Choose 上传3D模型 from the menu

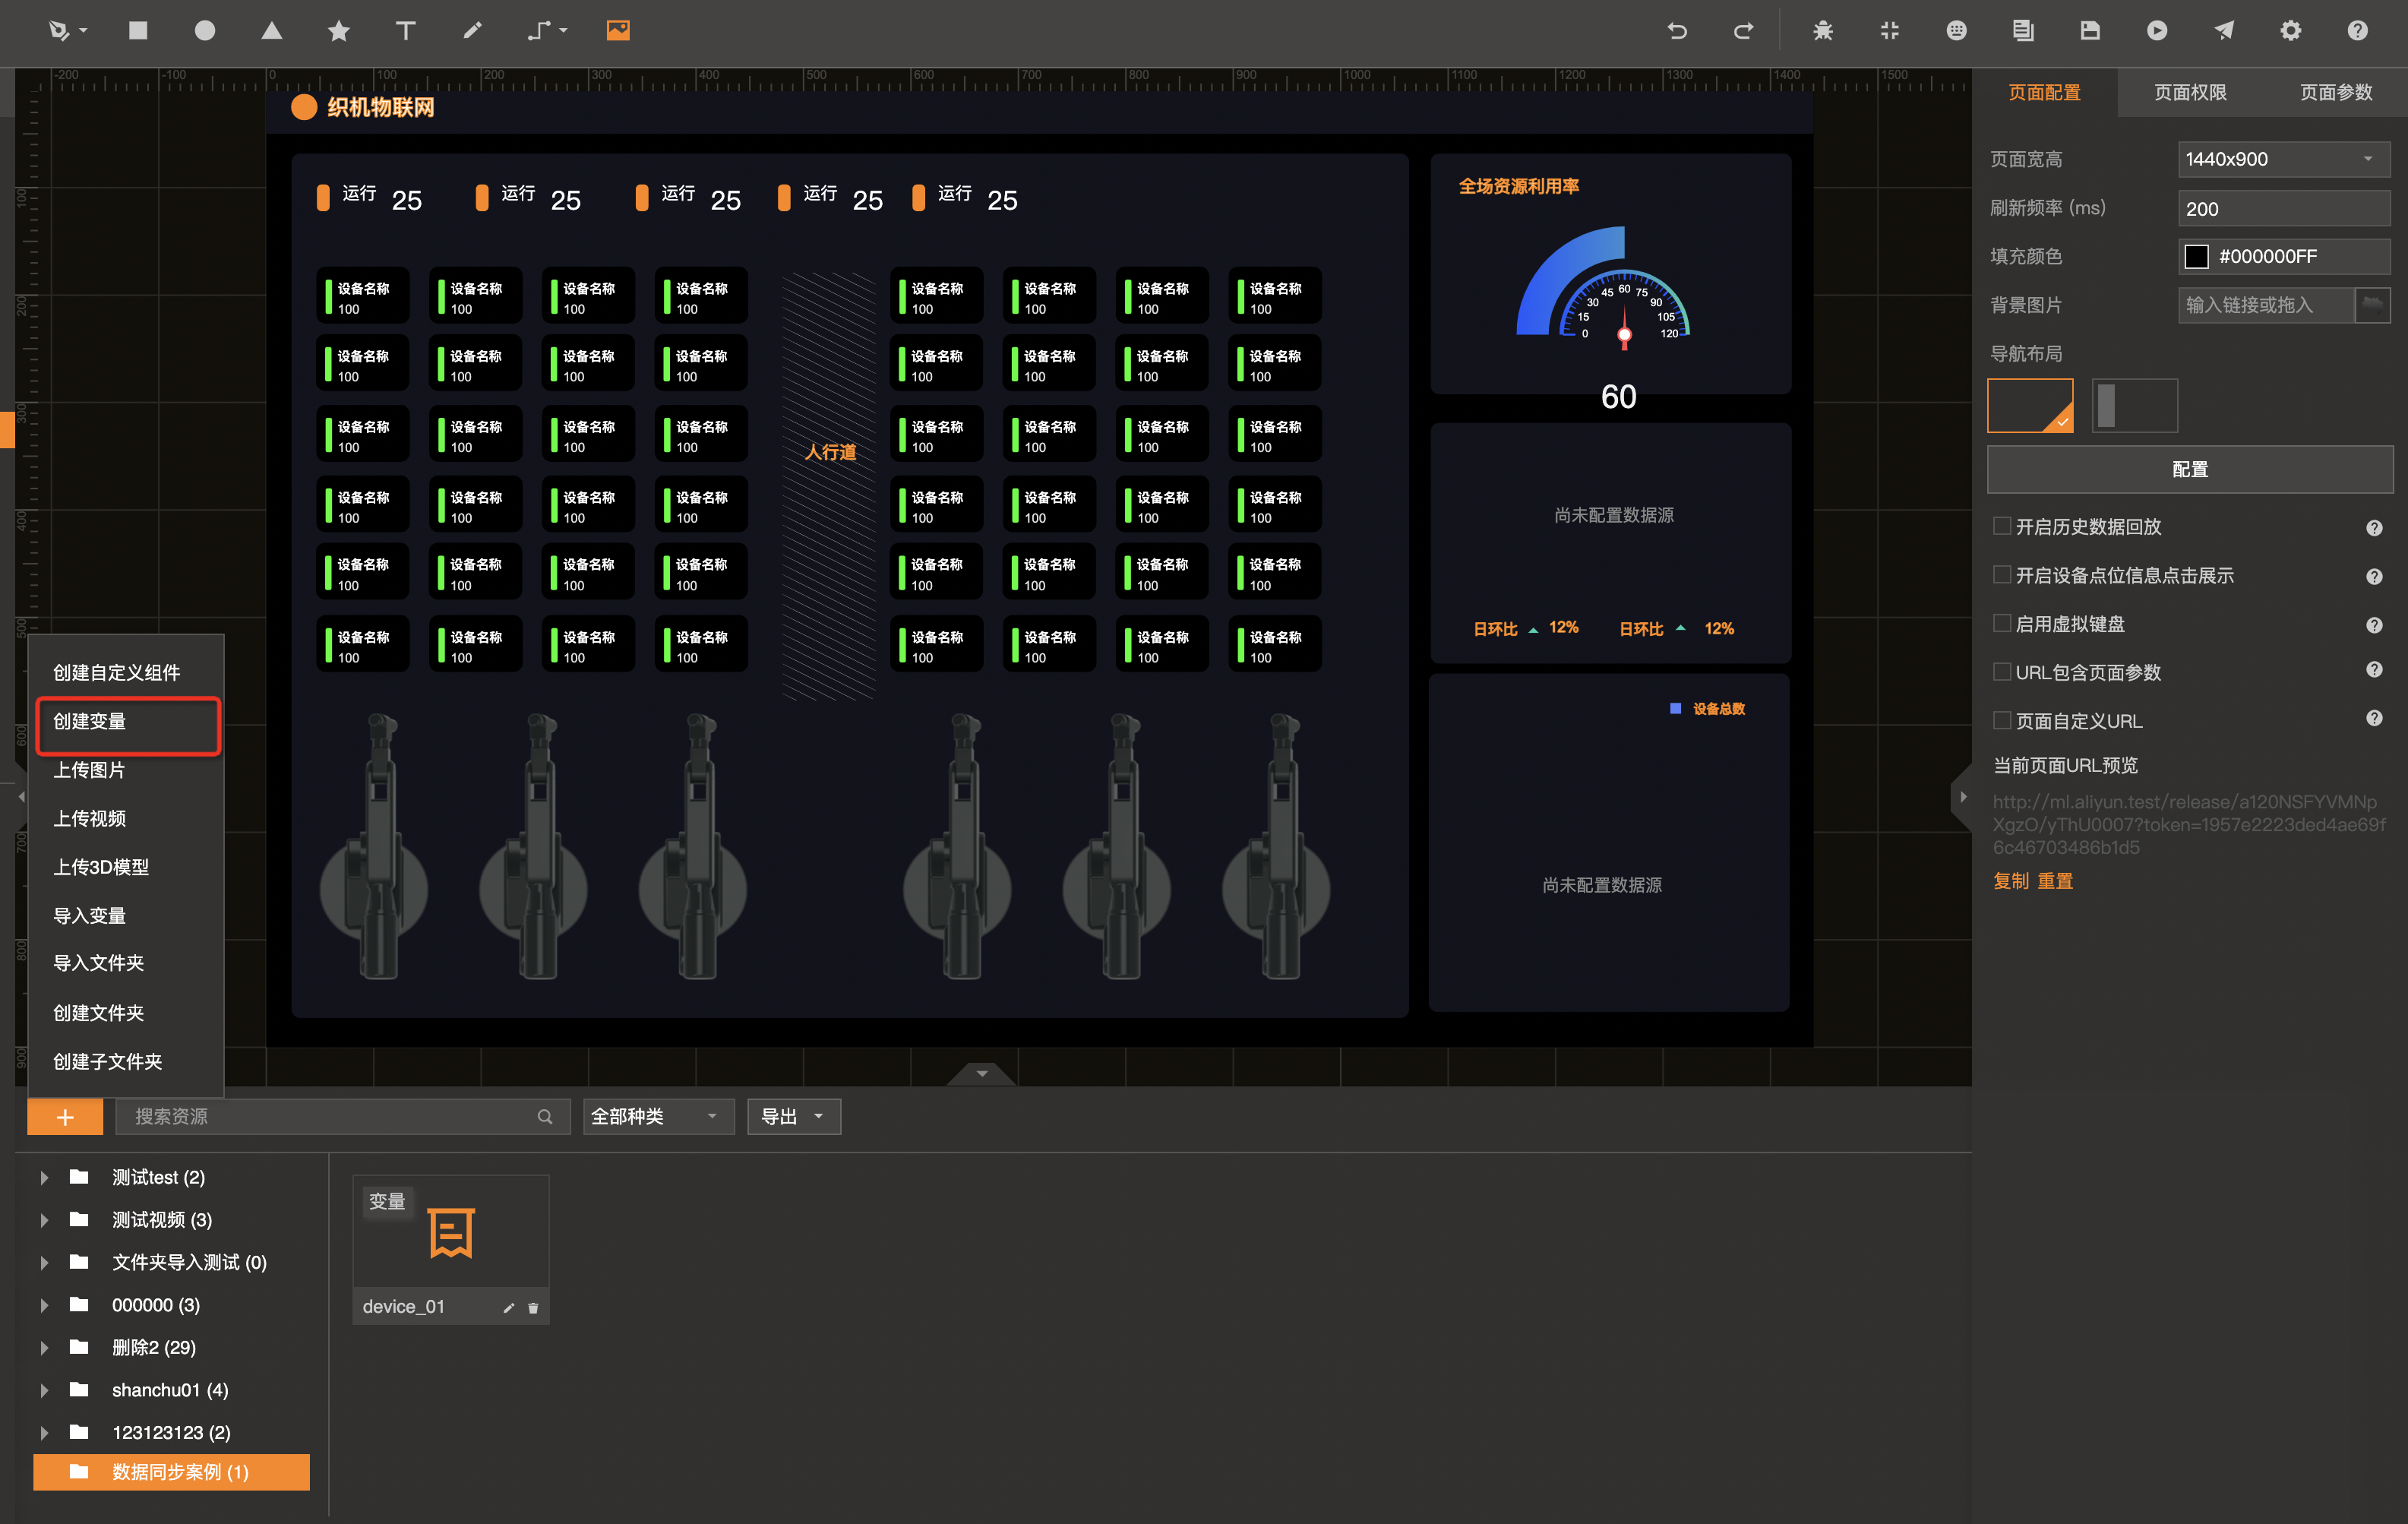126,867
